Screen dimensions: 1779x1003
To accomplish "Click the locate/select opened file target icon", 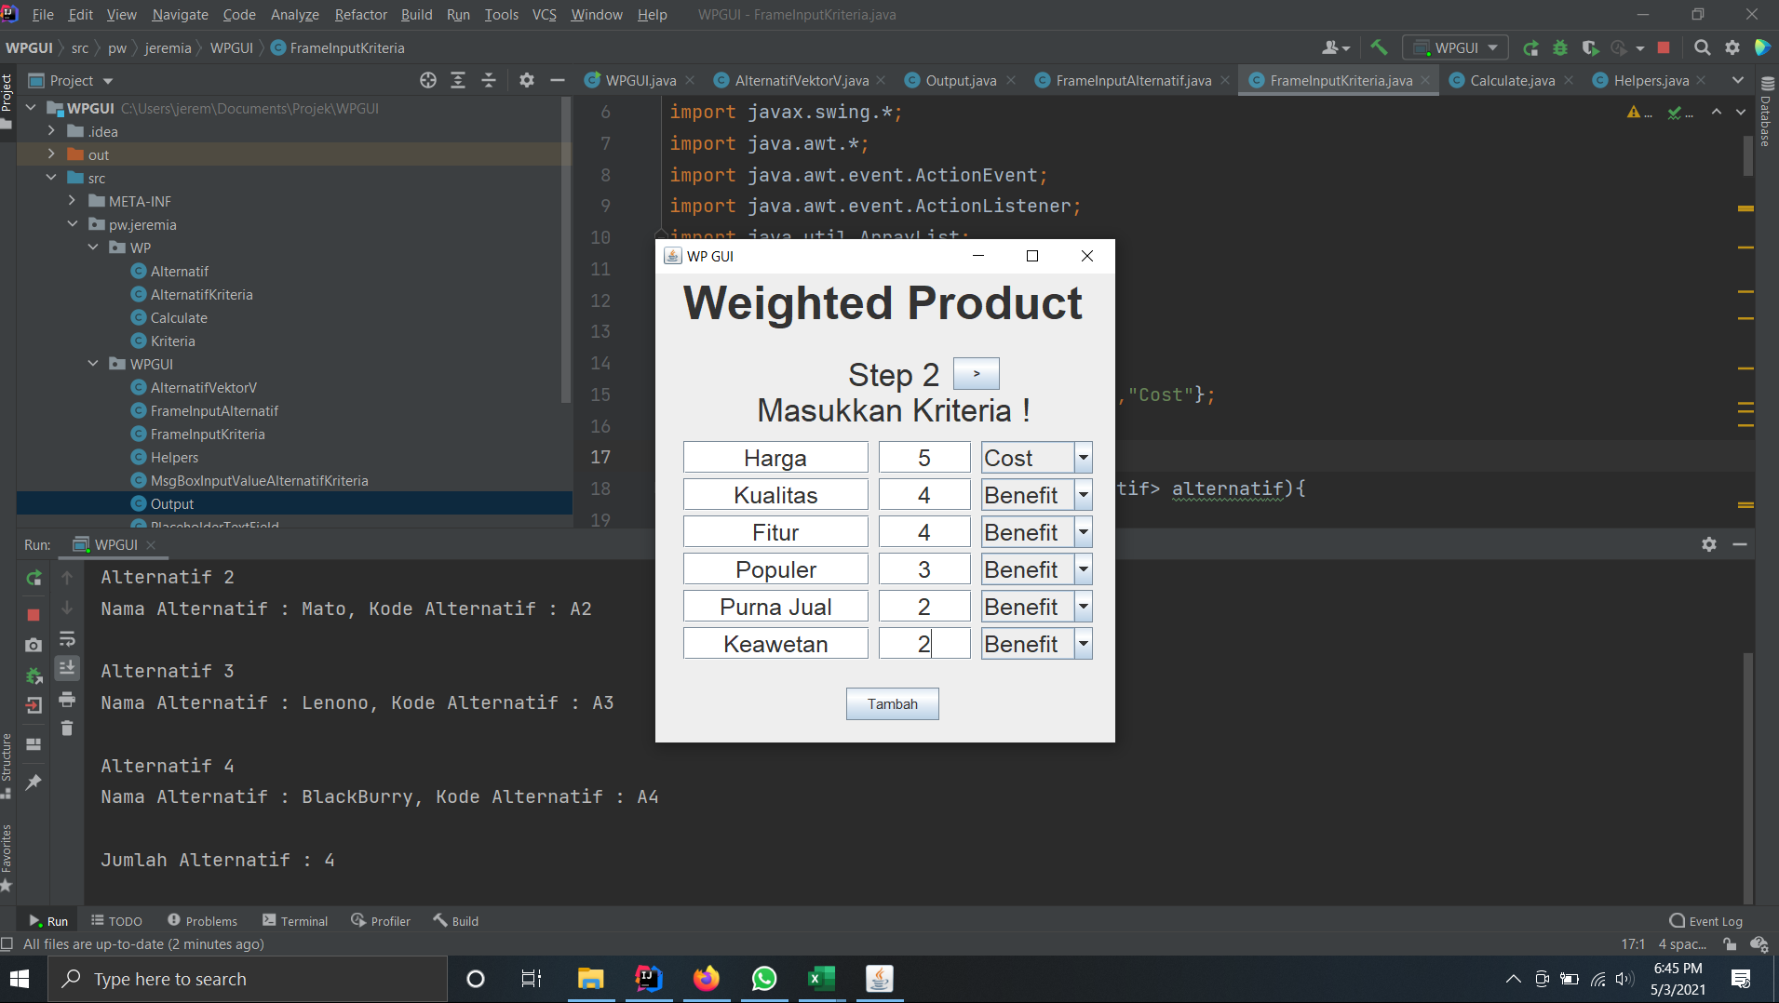I will click(428, 80).
